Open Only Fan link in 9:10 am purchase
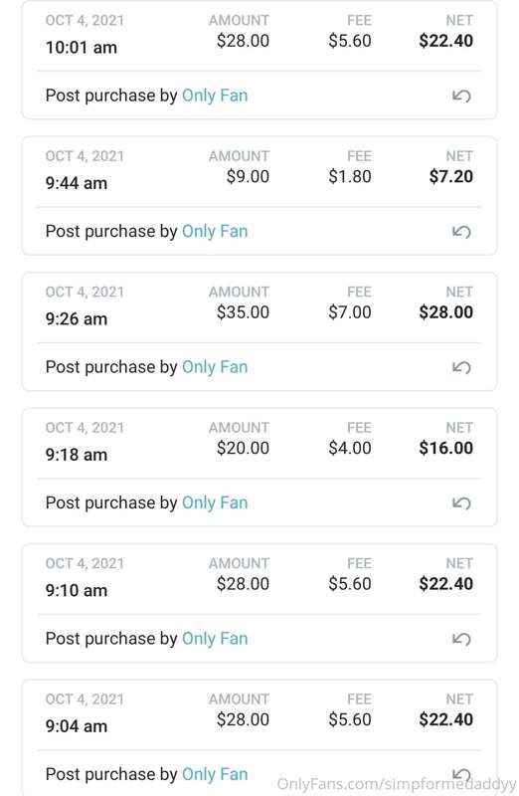Viewport: 519px width, 796px height. point(215,639)
